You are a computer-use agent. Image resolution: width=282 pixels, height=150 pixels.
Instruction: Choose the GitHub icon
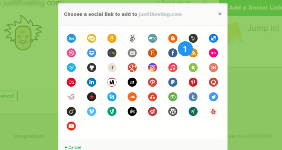[92, 67]
